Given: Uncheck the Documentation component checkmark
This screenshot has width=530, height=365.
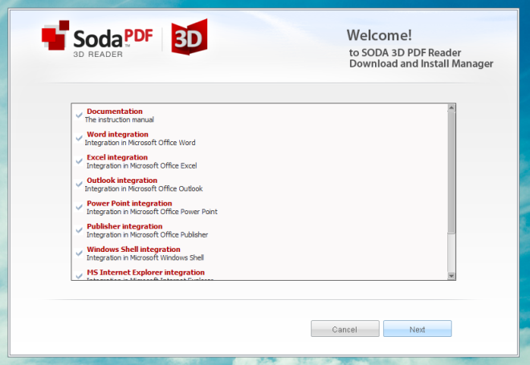Looking at the screenshot, I should tap(79, 116).
